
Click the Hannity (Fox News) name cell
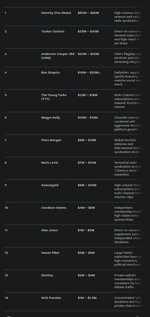tap(56, 13)
